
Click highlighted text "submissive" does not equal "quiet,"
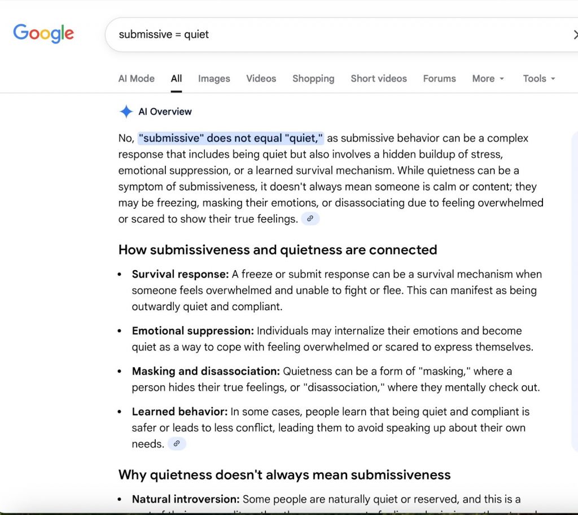click(x=231, y=138)
